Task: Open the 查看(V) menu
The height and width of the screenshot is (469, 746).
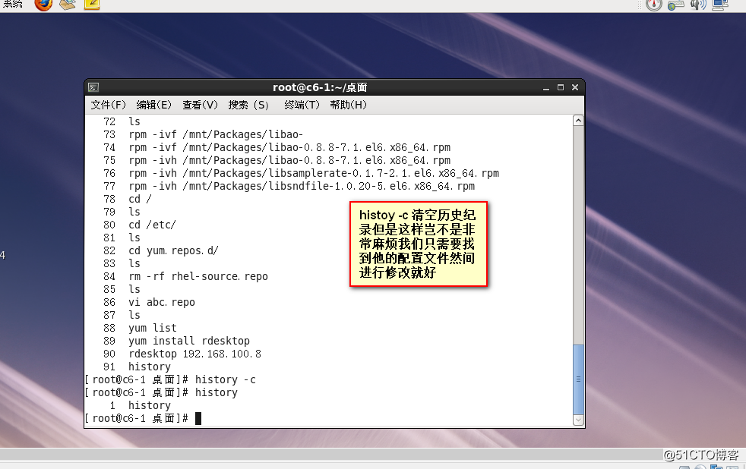Action: 200,105
